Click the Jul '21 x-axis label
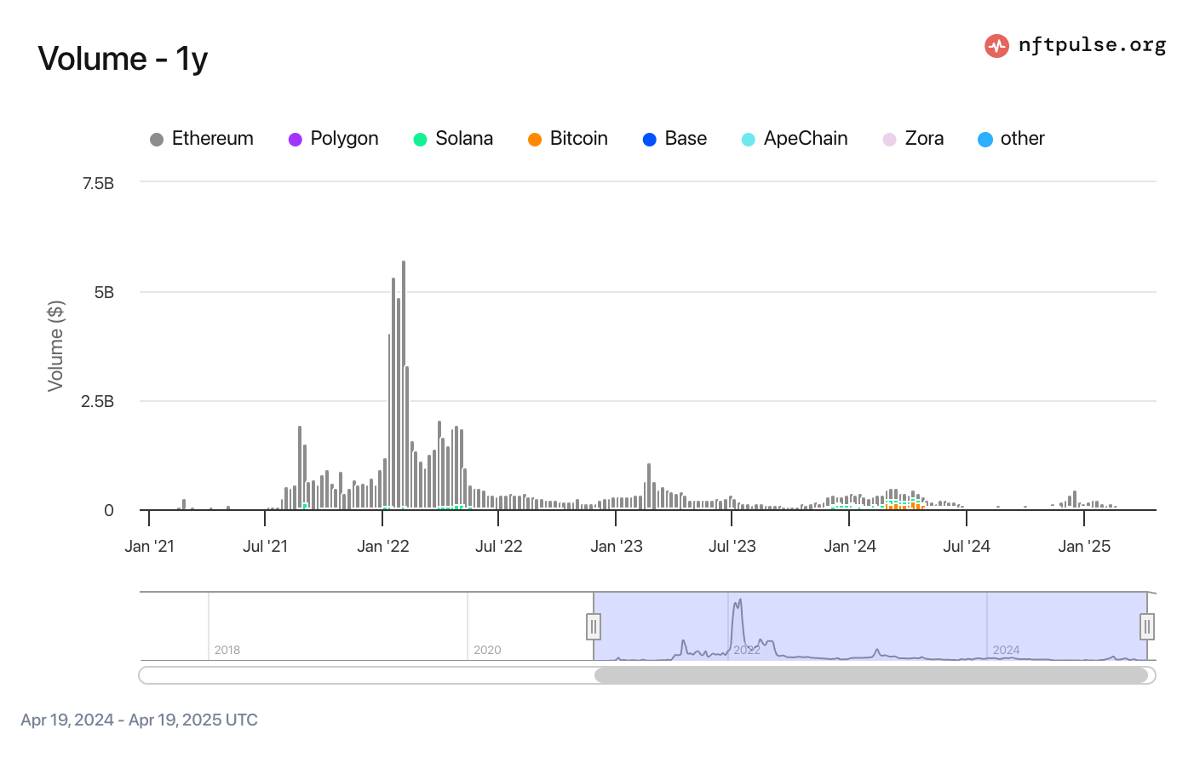The height and width of the screenshot is (763, 1194). click(x=265, y=547)
